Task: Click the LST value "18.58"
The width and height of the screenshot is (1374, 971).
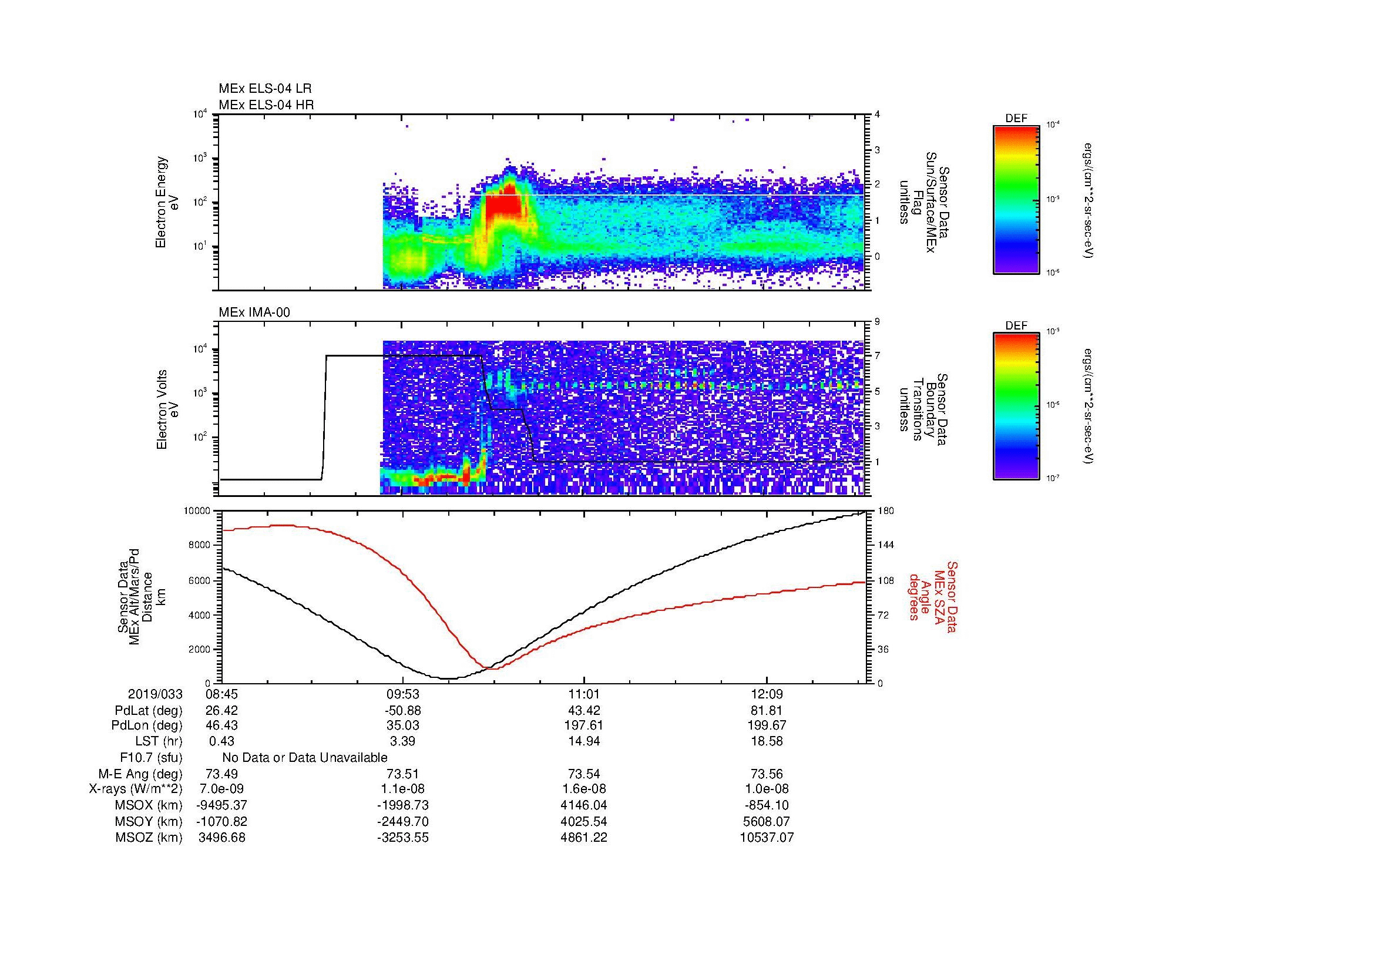Action: [x=767, y=741]
